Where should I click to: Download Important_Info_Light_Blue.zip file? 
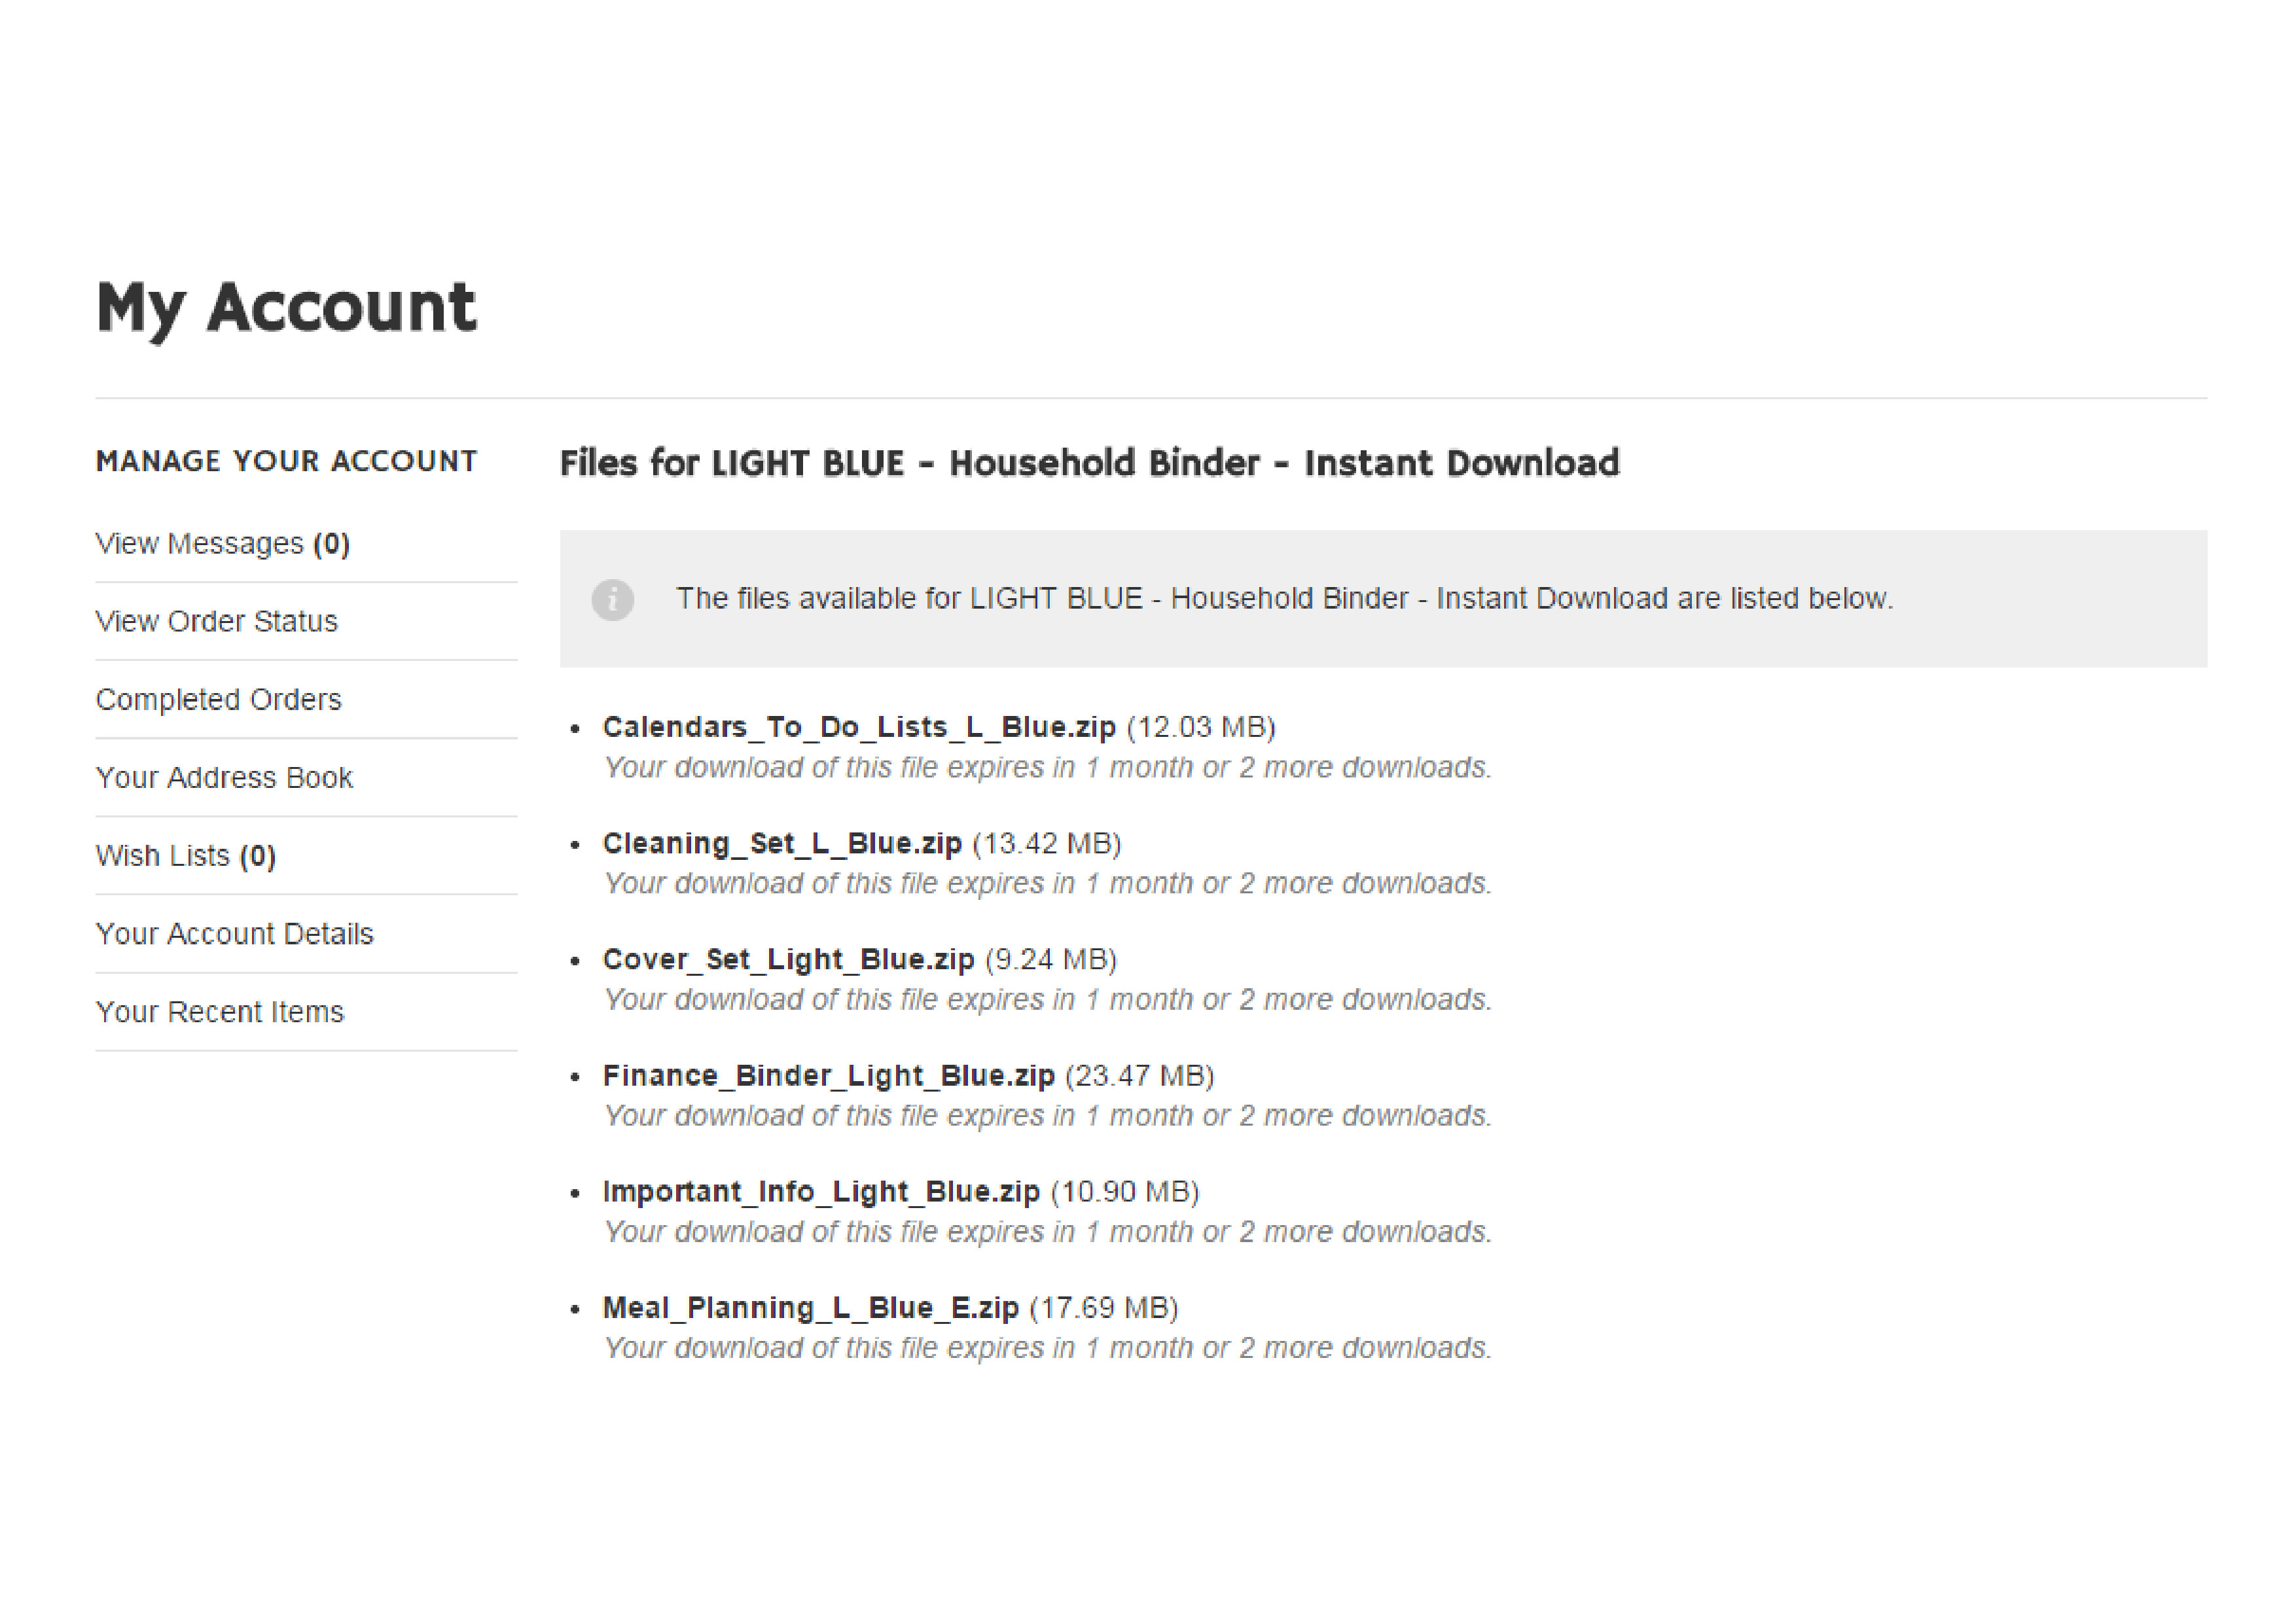click(x=821, y=1191)
